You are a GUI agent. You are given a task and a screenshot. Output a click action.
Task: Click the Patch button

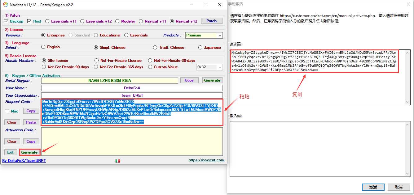tap(212, 21)
